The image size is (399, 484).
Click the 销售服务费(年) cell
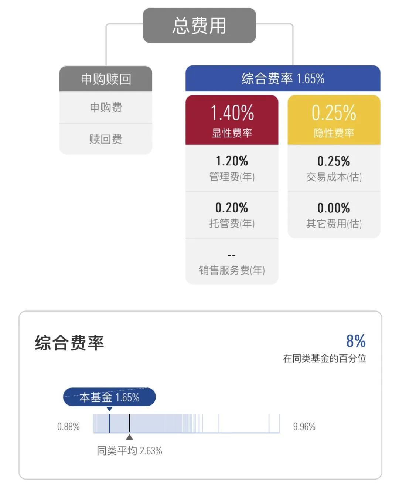[x=232, y=262]
